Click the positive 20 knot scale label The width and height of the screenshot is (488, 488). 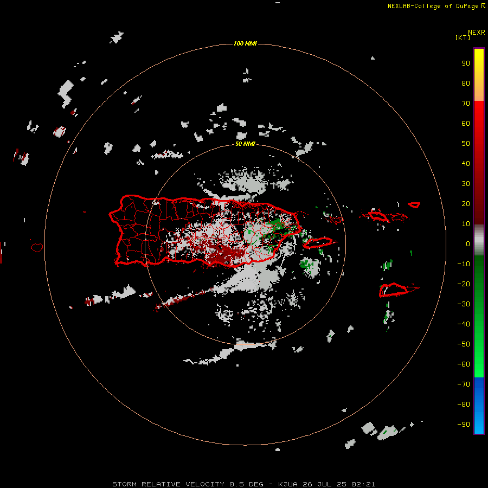click(466, 203)
